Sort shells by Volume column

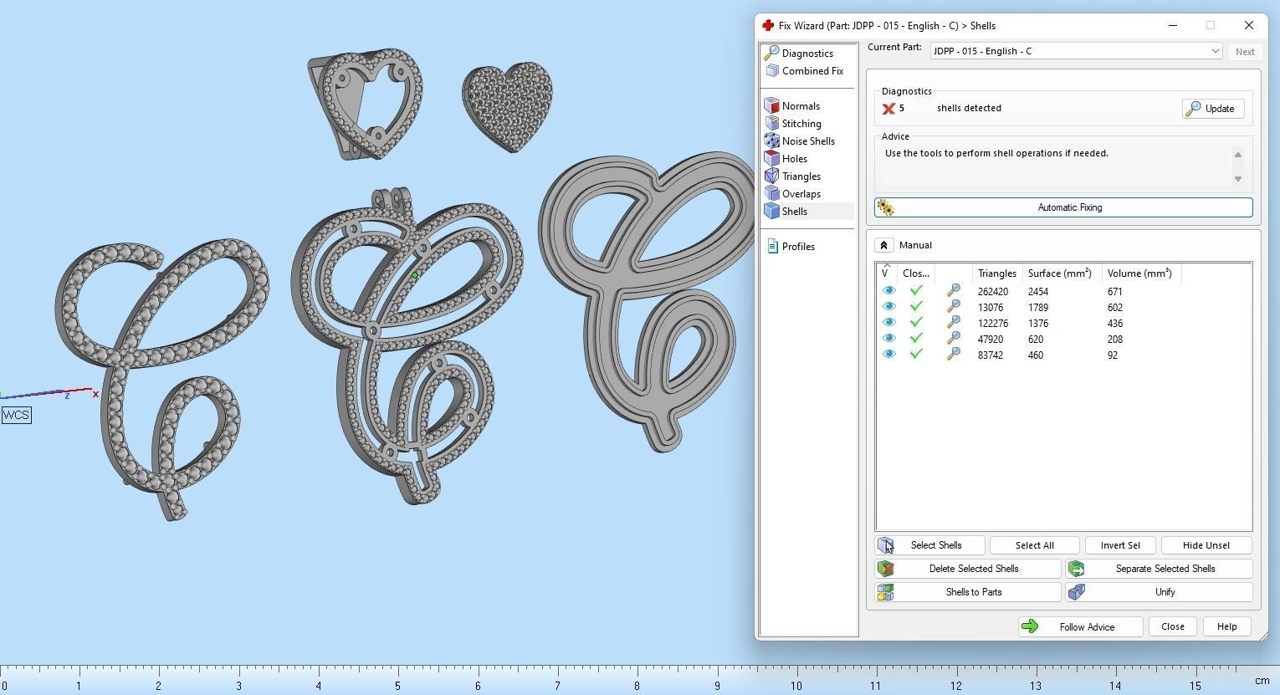pyautogui.click(x=1139, y=273)
